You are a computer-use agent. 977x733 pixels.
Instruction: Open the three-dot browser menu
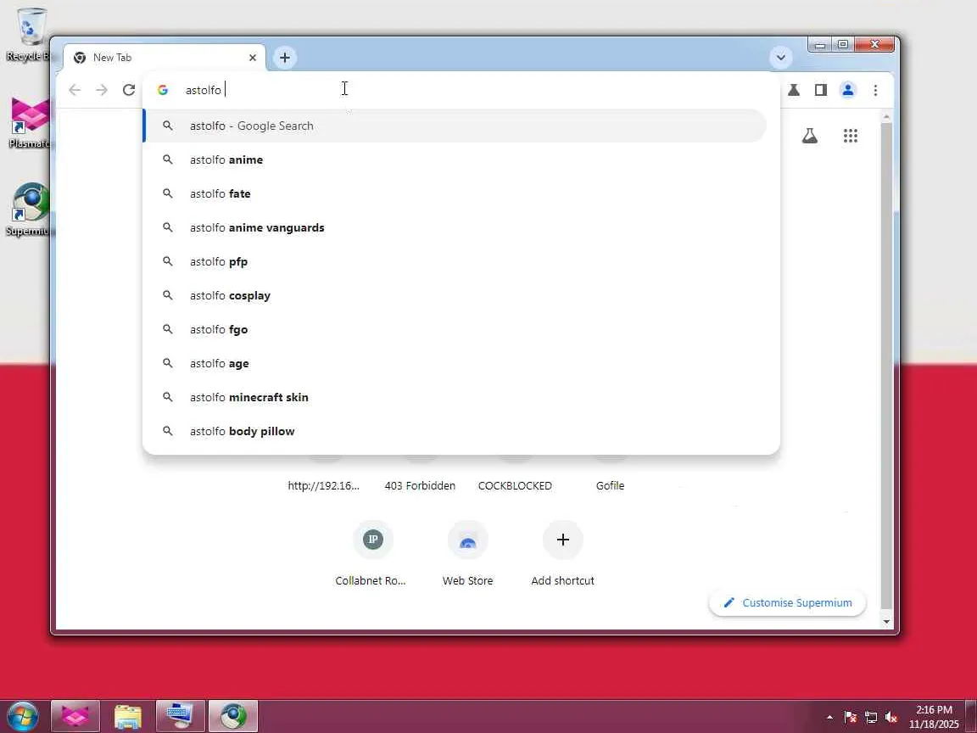pyautogui.click(x=875, y=90)
